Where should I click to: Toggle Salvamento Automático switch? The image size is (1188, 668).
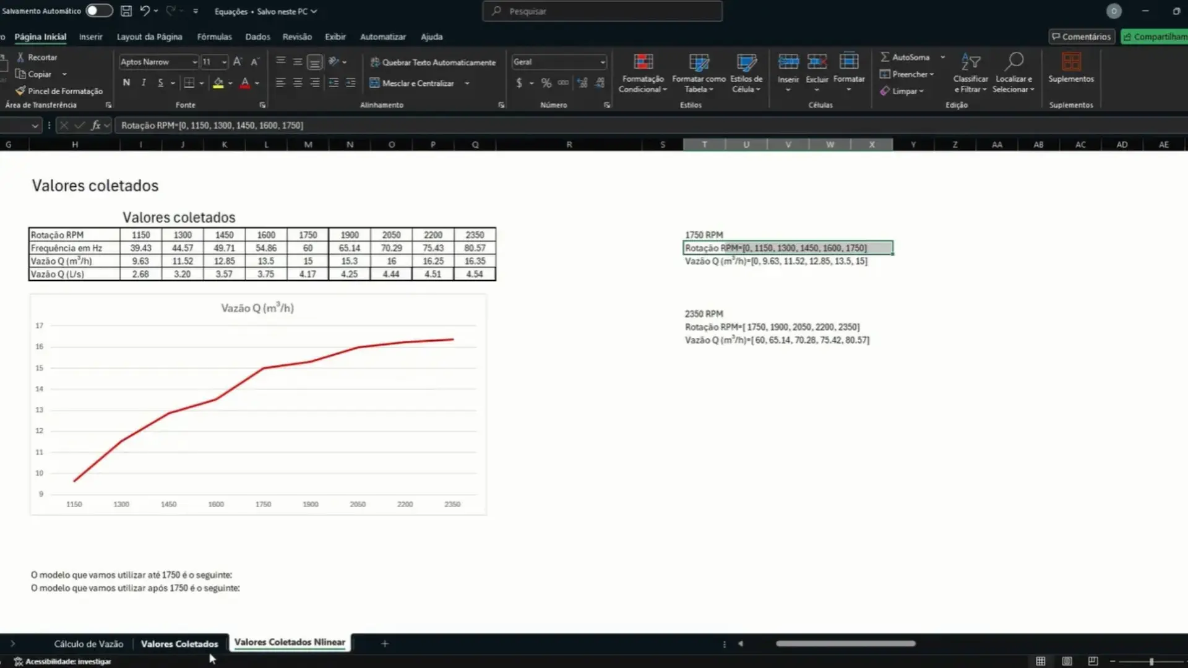point(99,11)
